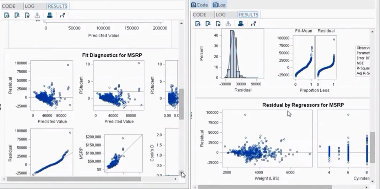Download right pane results as PDF file
Screen dimensions: 380x189
(x=208, y=24)
